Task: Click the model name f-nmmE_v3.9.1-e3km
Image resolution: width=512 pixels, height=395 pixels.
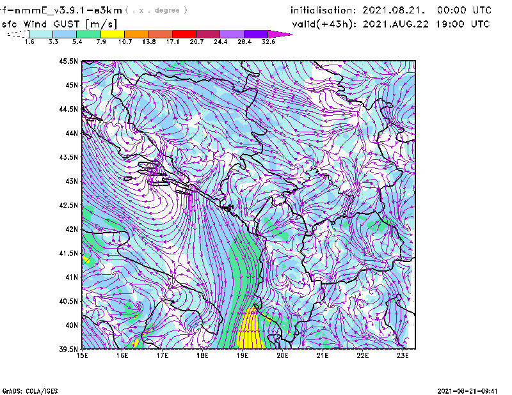Action: (x=61, y=10)
